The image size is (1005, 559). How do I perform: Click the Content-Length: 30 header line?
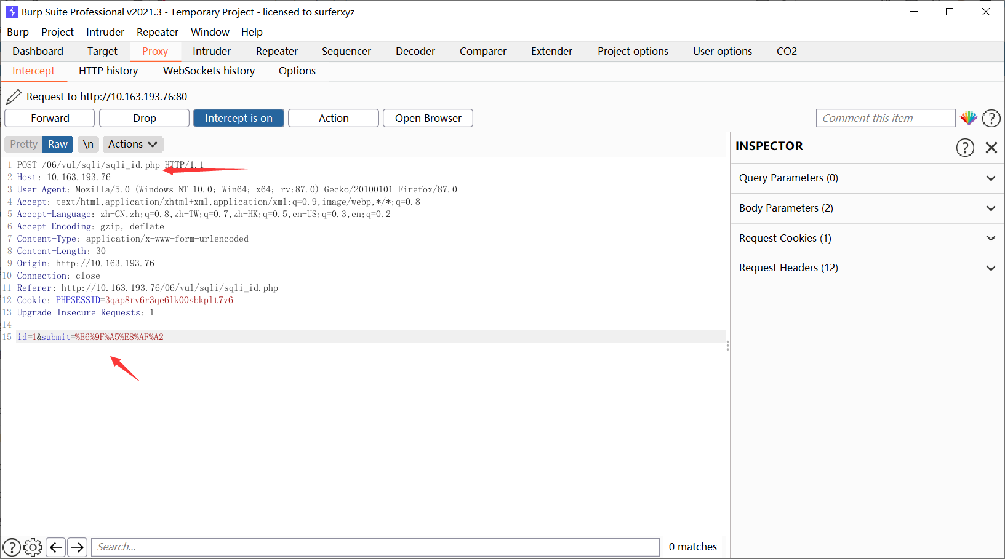[x=62, y=251]
